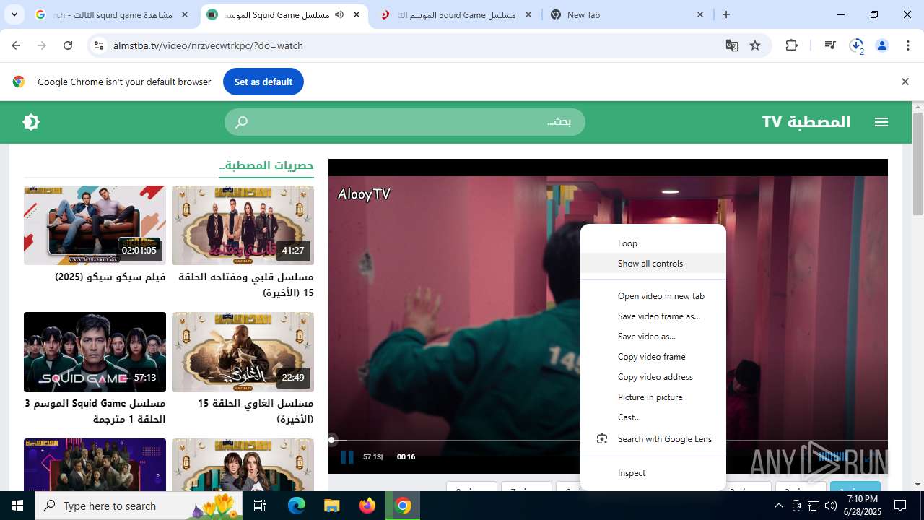Open Task View on taskbar
The width and height of the screenshot is (924, 520).
pos(261,506)
